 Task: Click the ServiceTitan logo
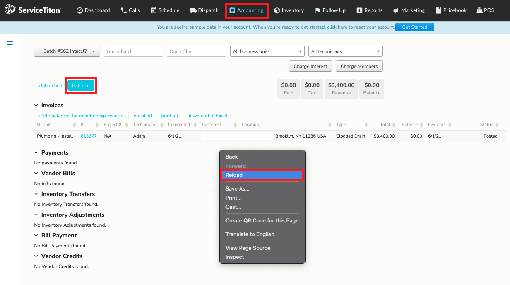(33, 10)
